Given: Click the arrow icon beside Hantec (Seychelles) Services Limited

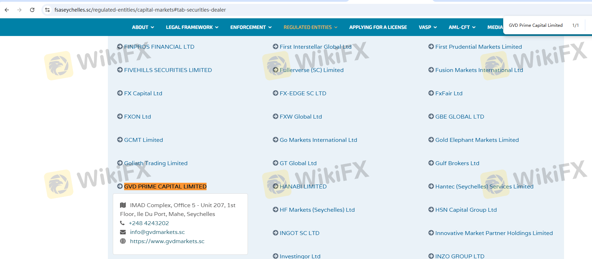Looking at the screenshot, I should click(431, 186).
